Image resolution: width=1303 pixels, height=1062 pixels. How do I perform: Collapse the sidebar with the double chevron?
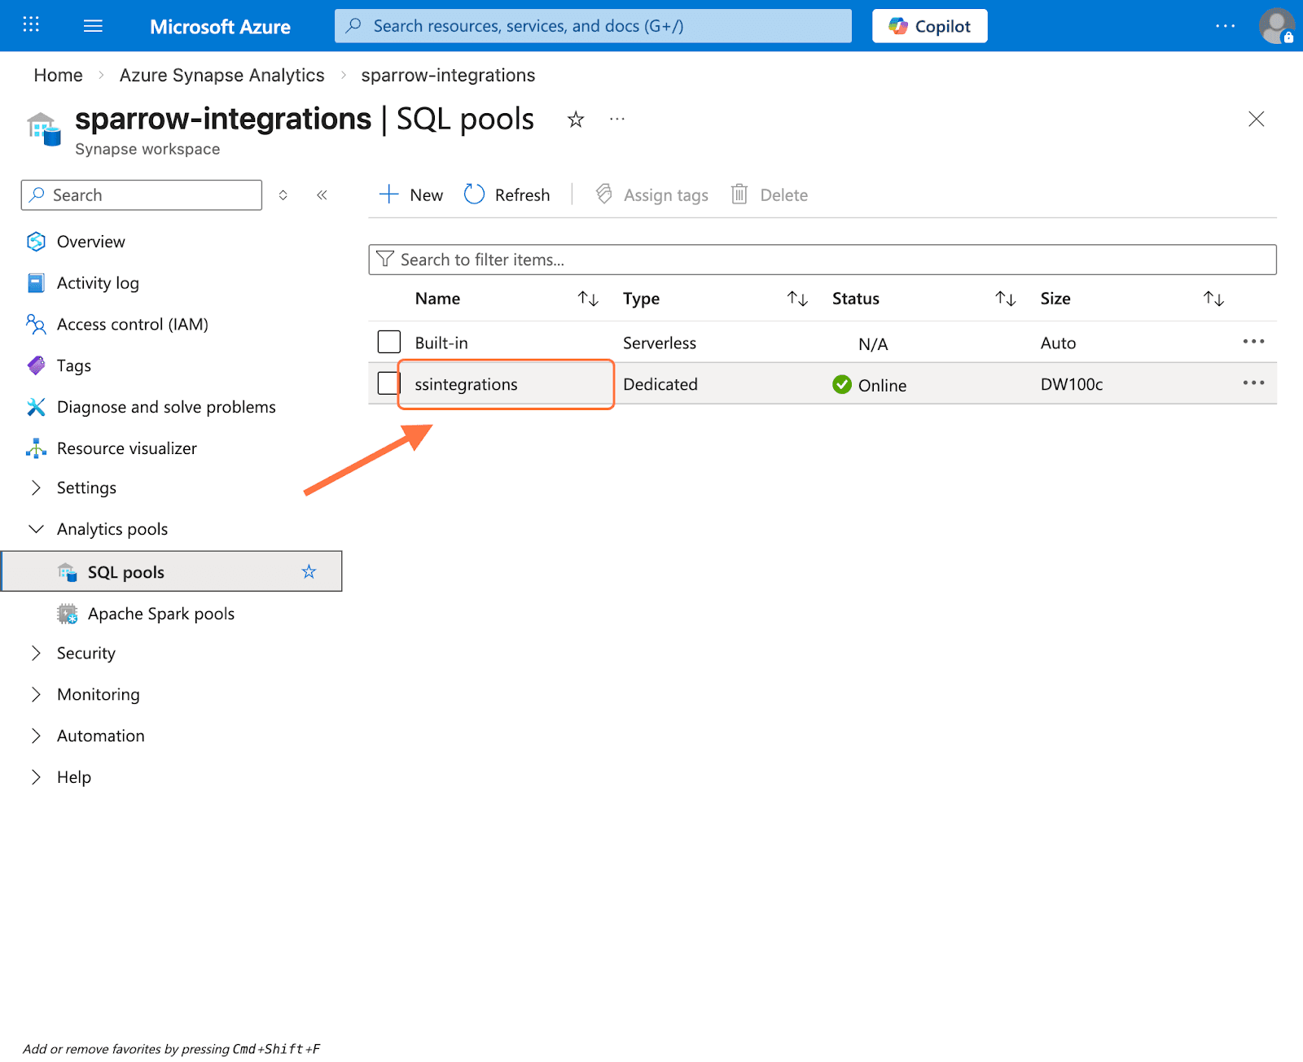click(x=322, y=195)
